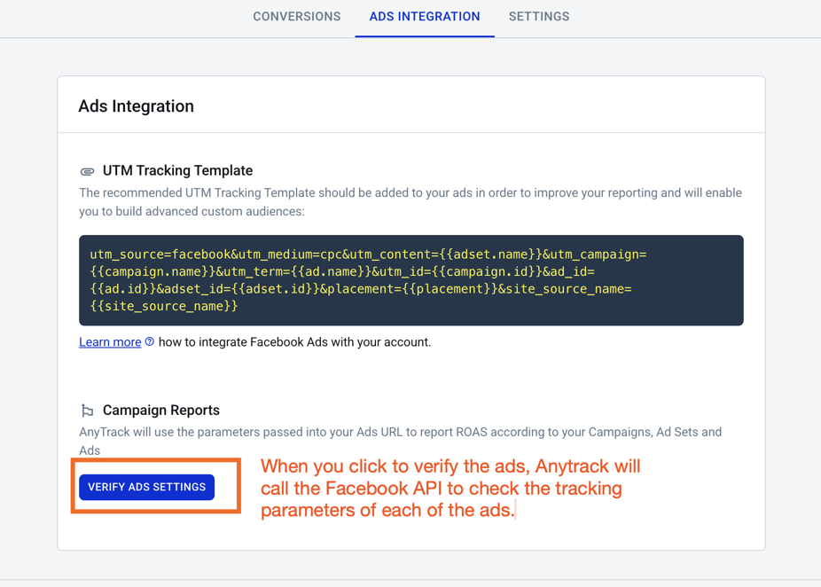Image resolution: width=821 pixels, height=587 pixels.
Task: Open the Learn more link
Action: tap(110, 342)
